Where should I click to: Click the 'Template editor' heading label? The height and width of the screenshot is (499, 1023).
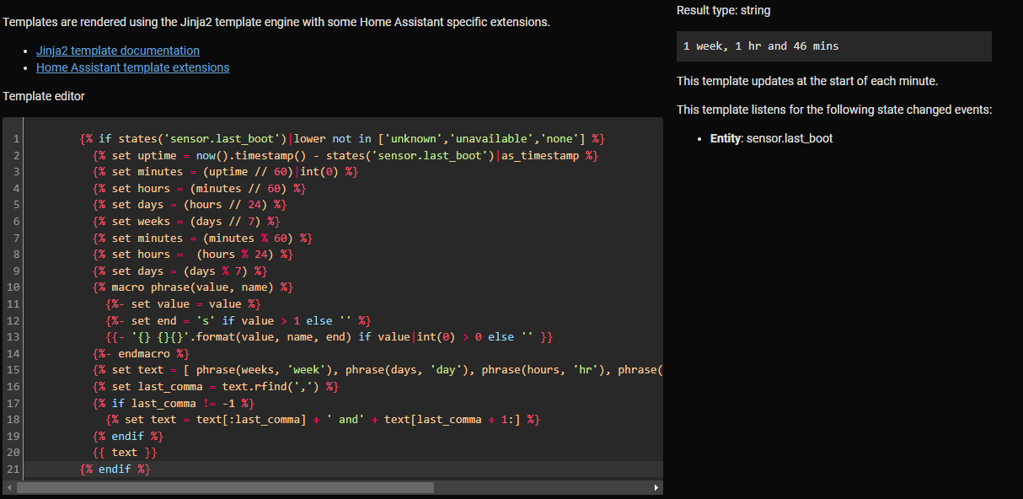point(44,96)
